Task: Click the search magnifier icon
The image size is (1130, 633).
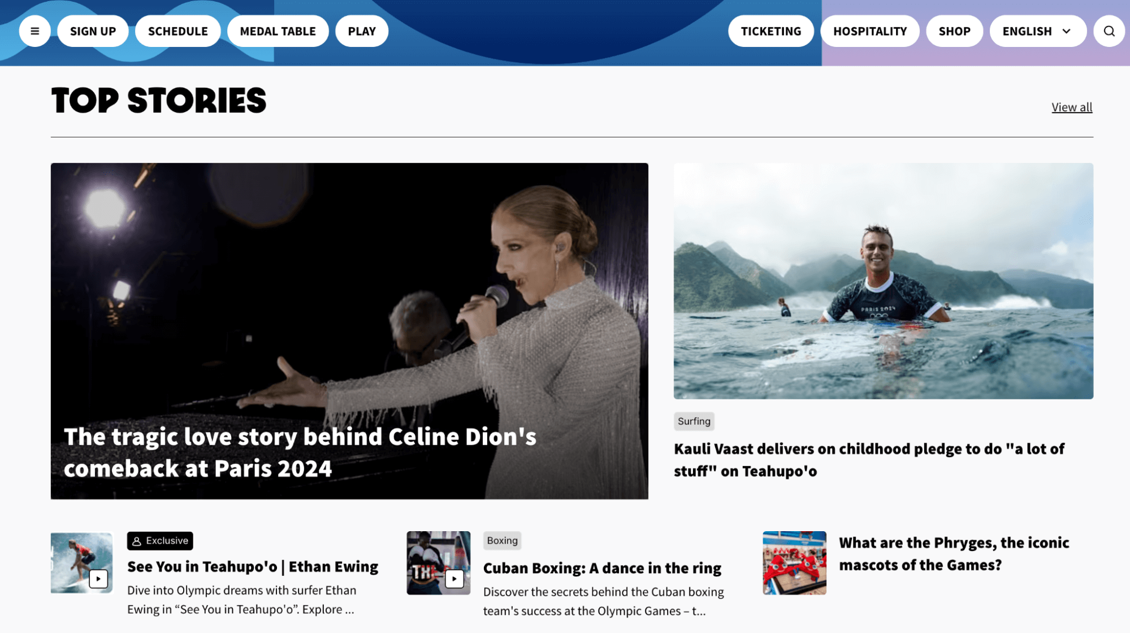Action: coord(1109,31)
